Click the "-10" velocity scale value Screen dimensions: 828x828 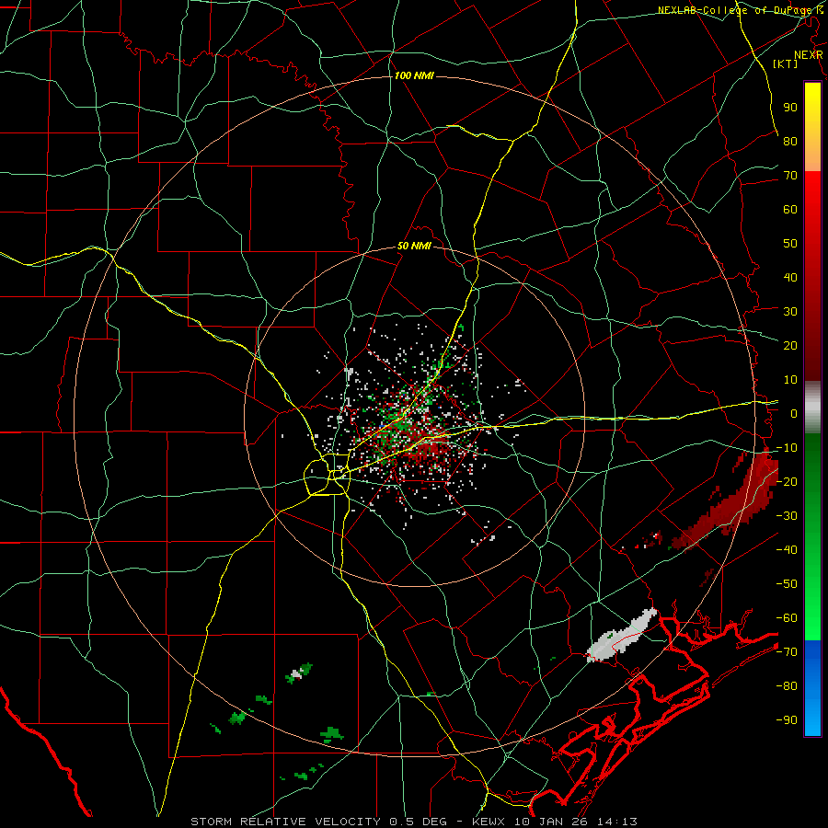[787, 448]
